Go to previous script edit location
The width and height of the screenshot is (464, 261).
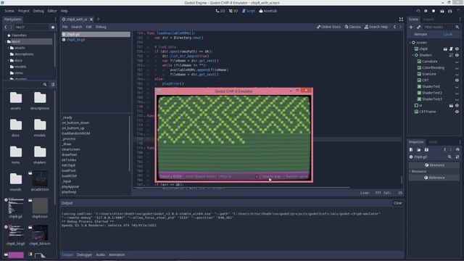pos(394,27)
